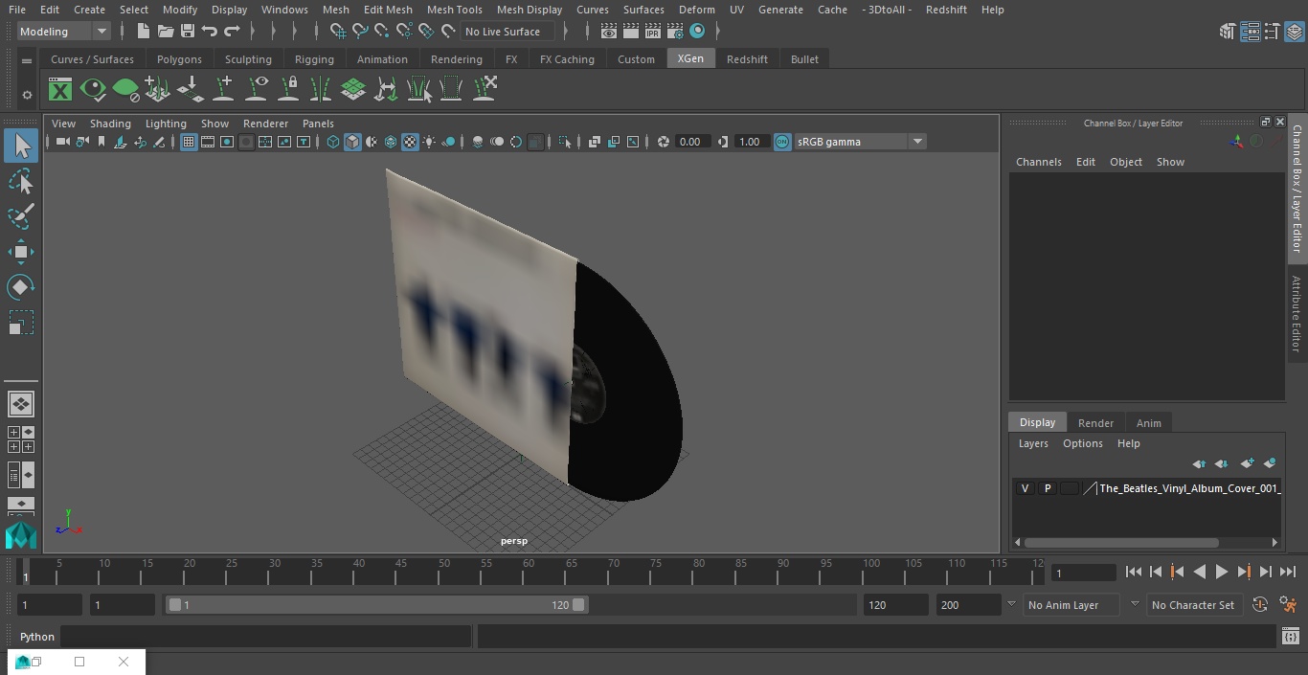Toggle layer visibility V box
This screenshot has width=1308, height=675.
click(x=1025, y=488)
